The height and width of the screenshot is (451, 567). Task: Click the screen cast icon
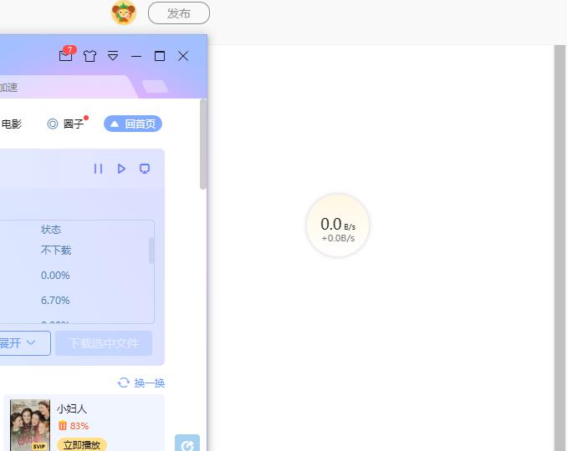(145, 169)
